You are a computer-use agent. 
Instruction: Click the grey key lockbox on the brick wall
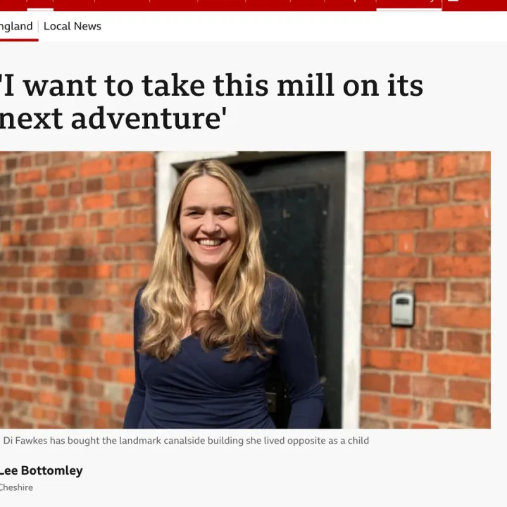402,309
